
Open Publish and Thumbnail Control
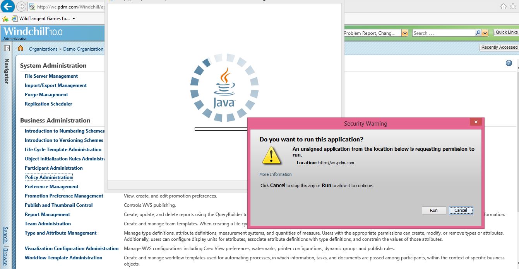tap(59, 205)
